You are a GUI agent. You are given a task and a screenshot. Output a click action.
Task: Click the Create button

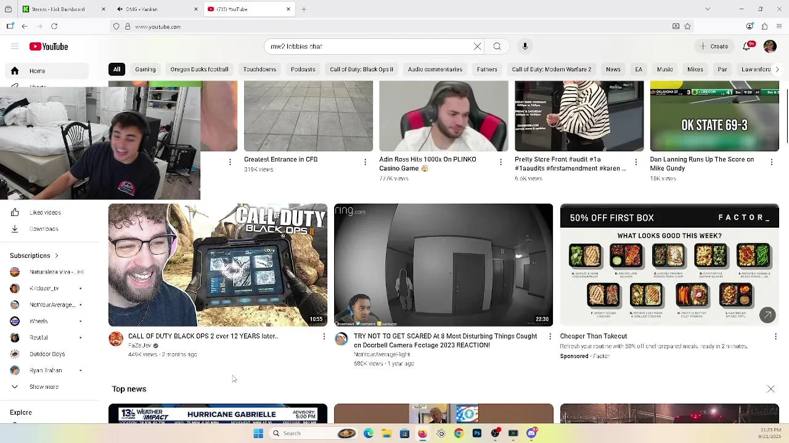[x=714, y=46]
